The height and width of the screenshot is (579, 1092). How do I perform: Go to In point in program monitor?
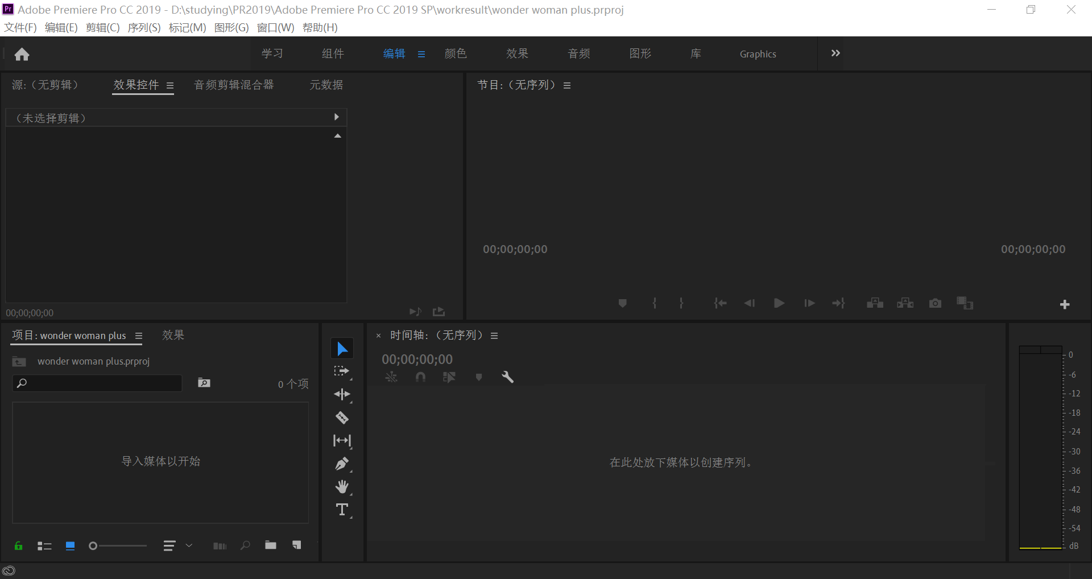(720, 303)
